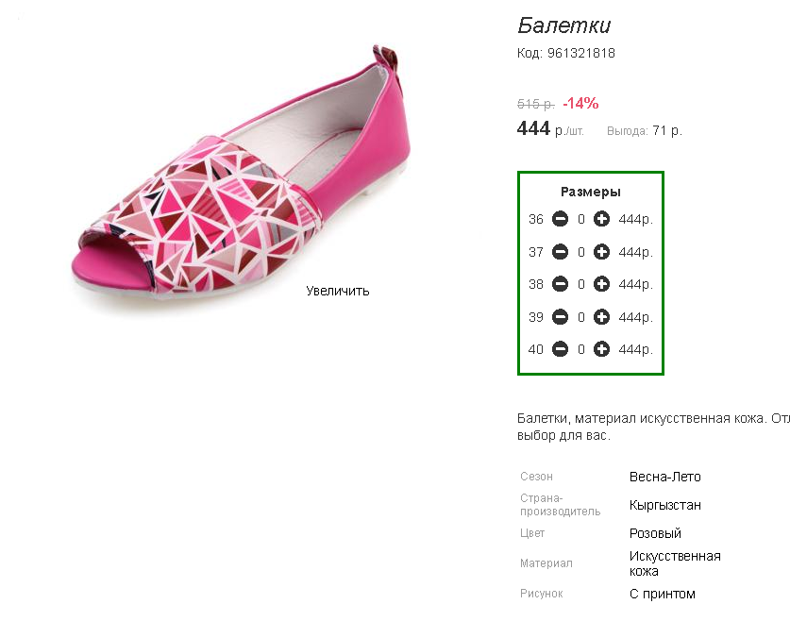Viewport: 790px width, 621px height.
Task: Click minus icon for size 37
Action: [x=560, y=252]
